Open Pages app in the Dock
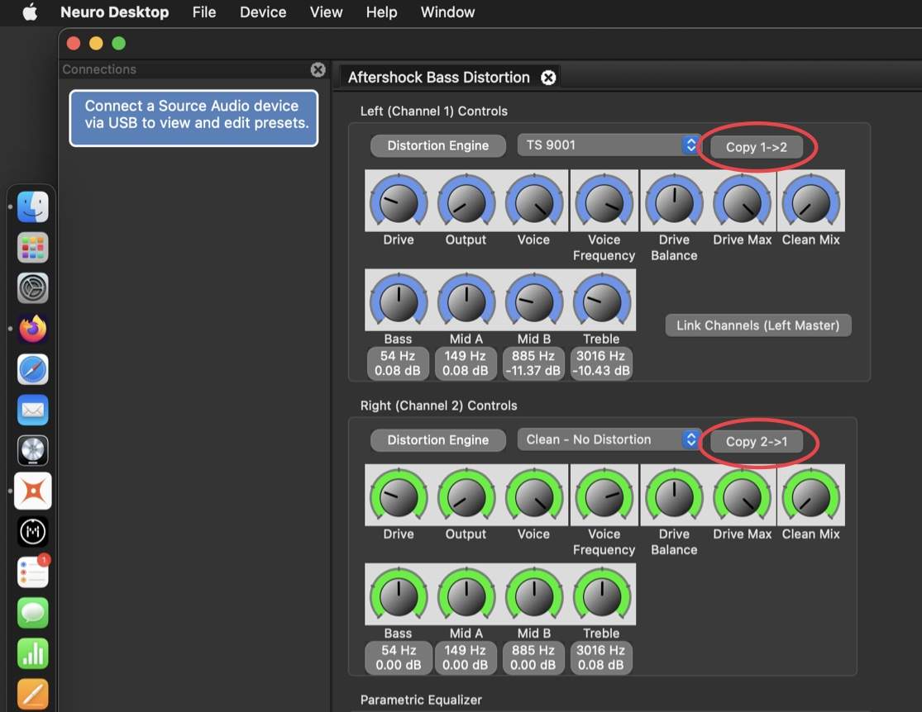This screenshot has height=712, width=922. coord(33,695)
